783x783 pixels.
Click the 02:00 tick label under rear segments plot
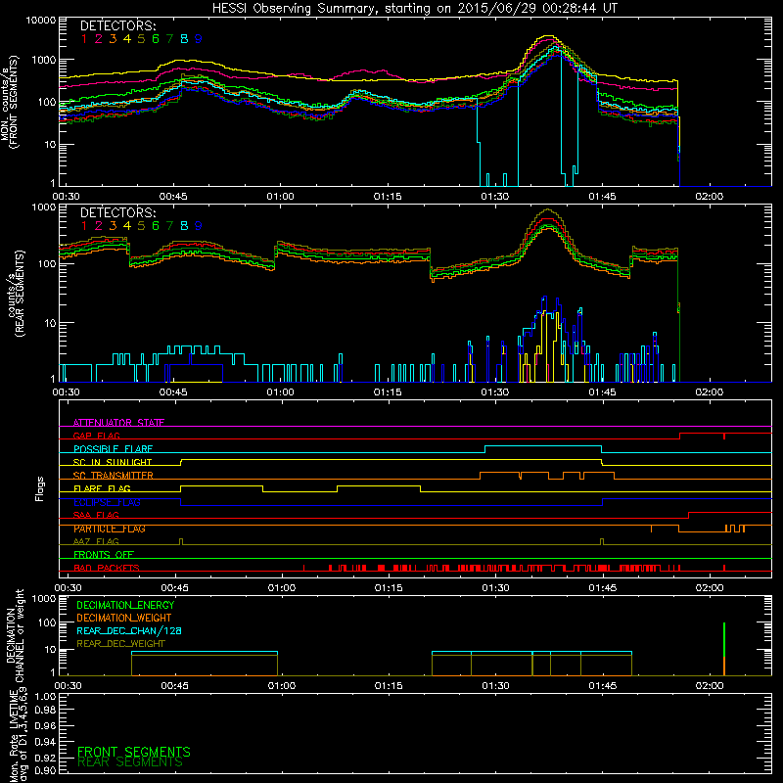coord(709,392)
